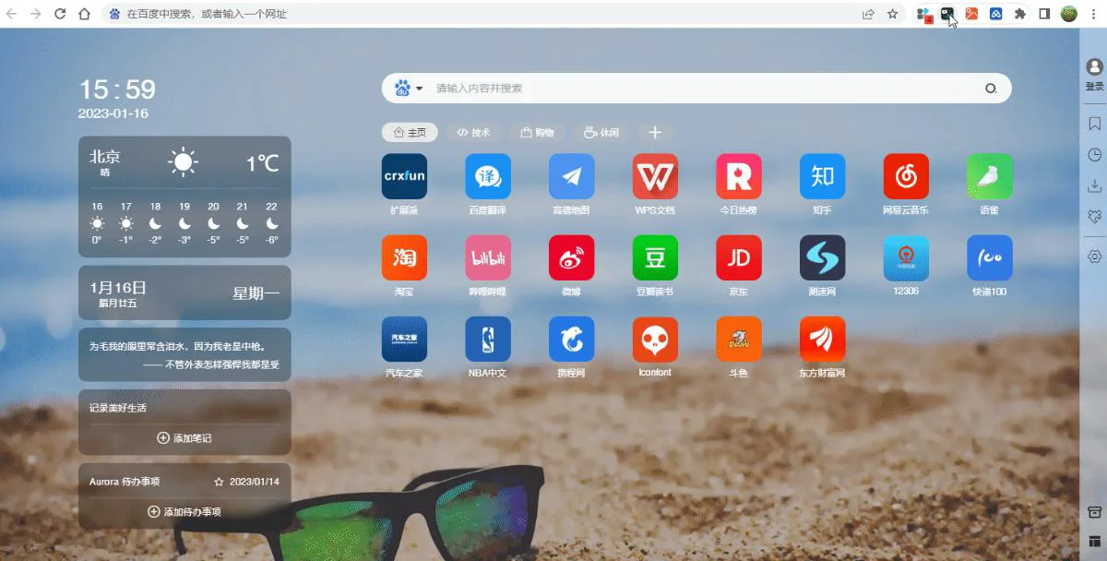
Task: Open the heart-shaped puzzle icon in the sidebar
Action: point(1095,217)
